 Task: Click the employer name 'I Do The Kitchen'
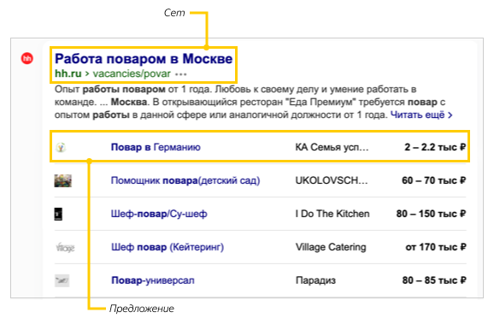coord(332,214)
